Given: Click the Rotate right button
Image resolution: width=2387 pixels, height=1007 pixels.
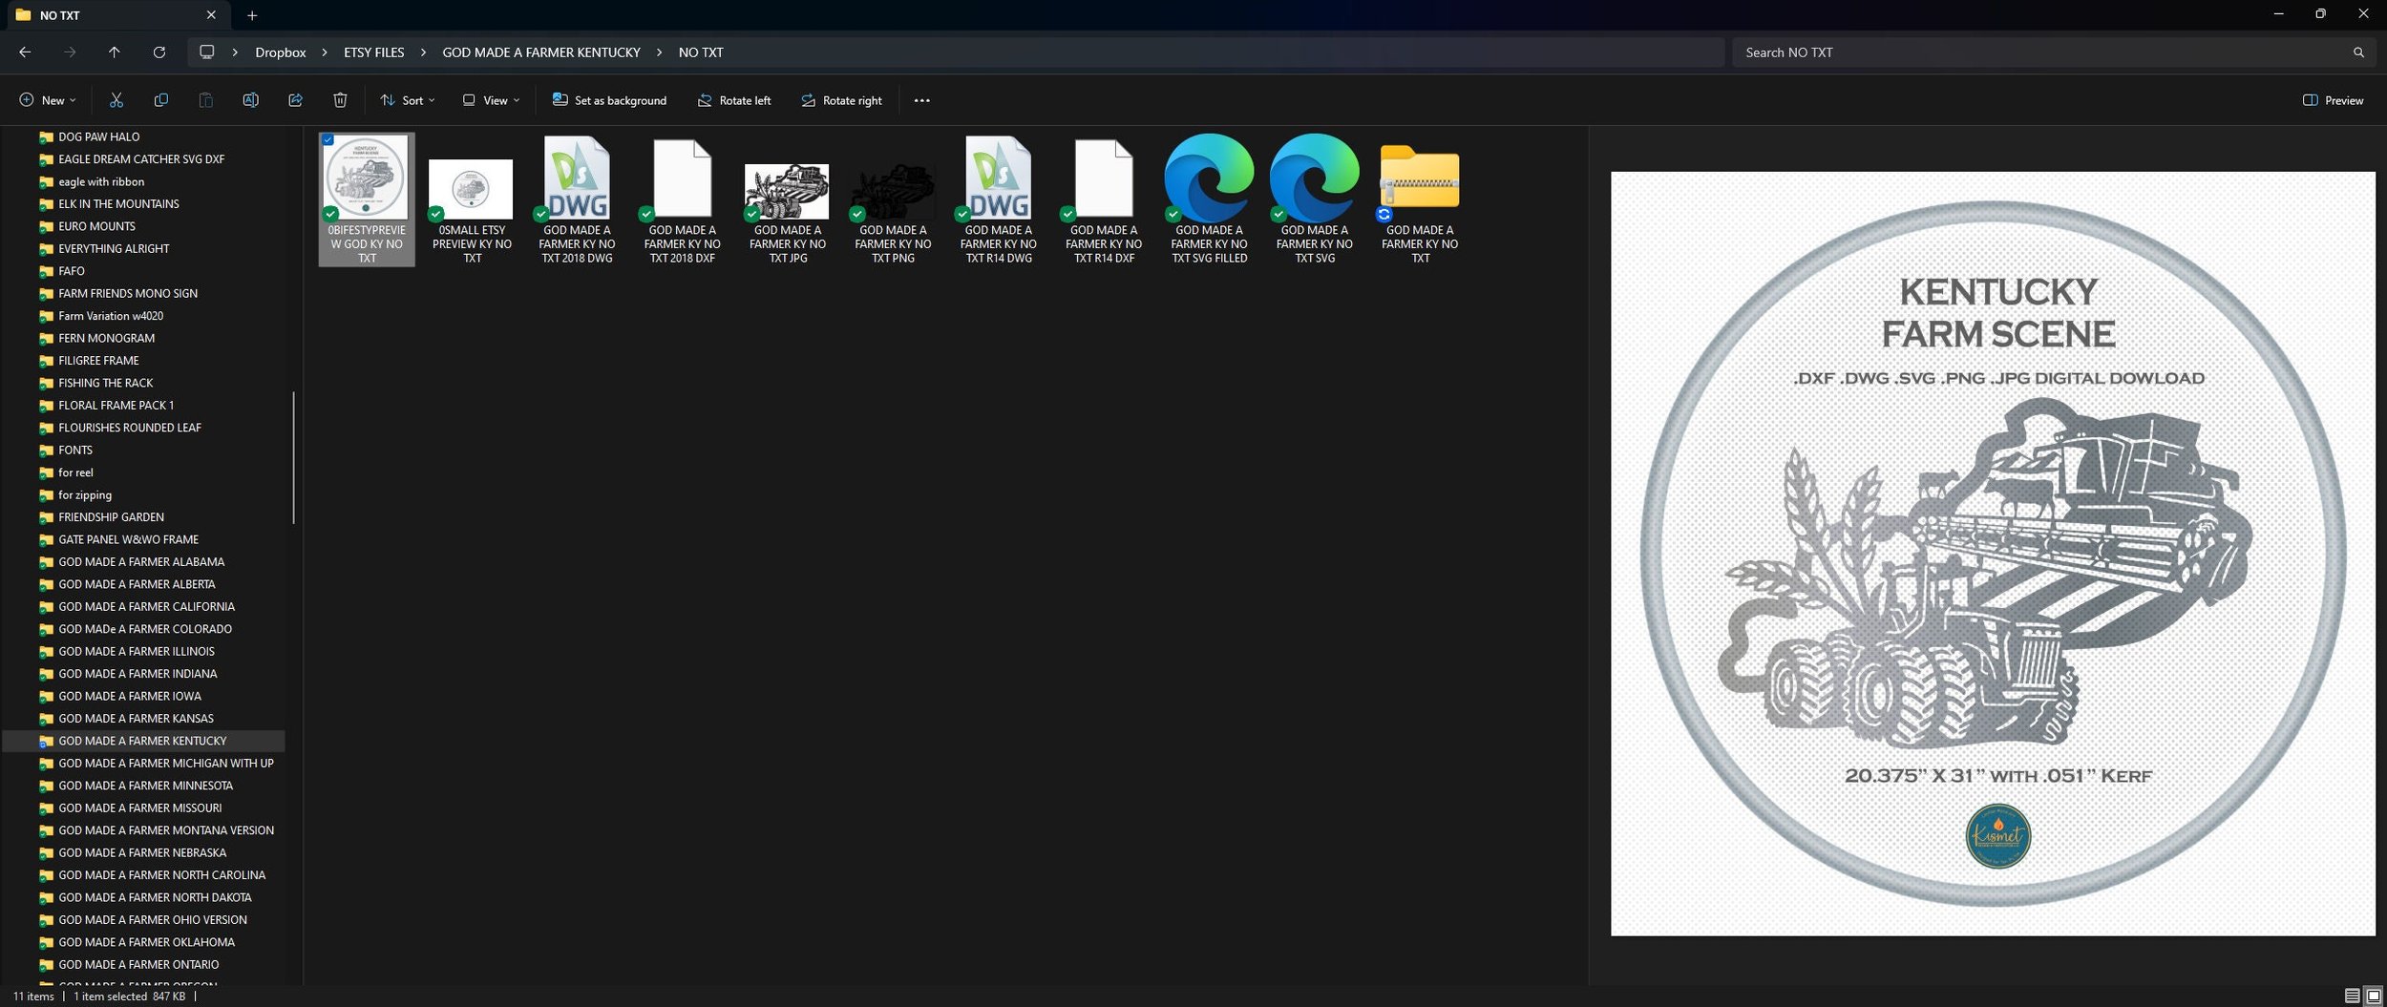Looking at the screenshot, I should pos(841,100).
